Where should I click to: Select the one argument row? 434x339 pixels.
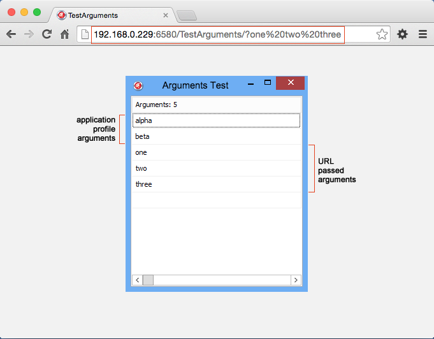pyautogui.click(x=216, y=152)
